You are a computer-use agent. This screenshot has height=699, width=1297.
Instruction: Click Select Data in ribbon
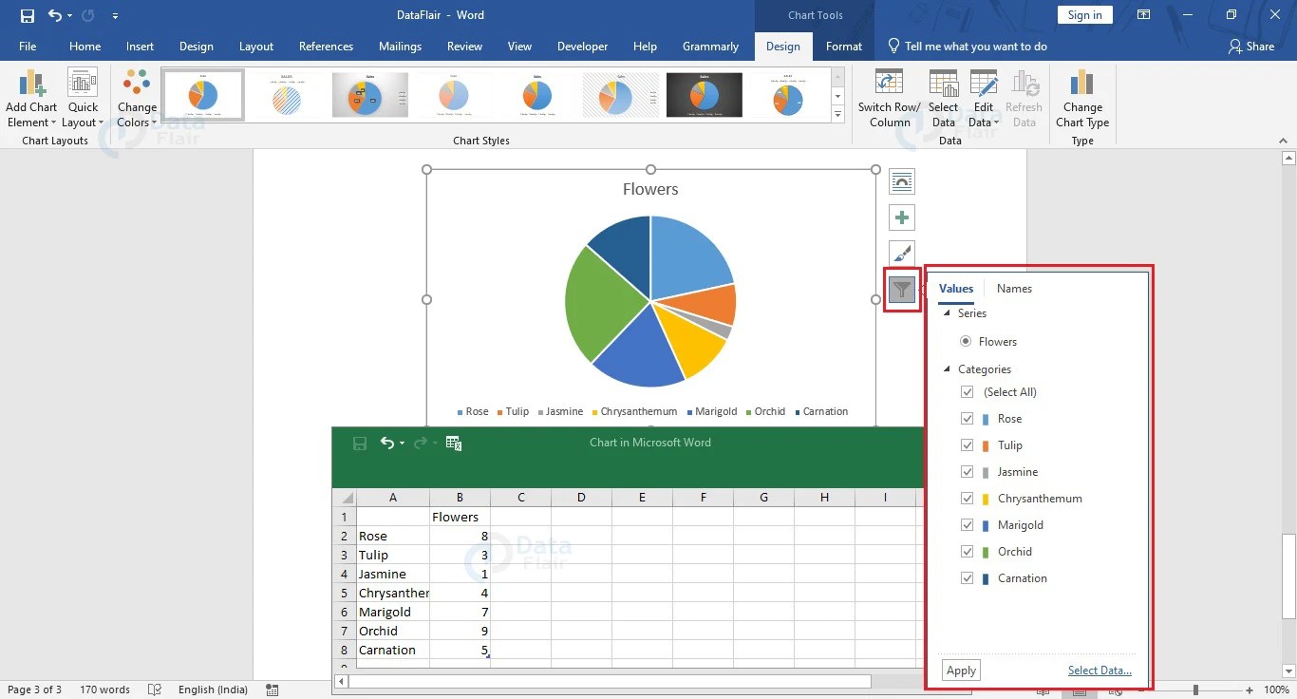[x=943, y=99]
